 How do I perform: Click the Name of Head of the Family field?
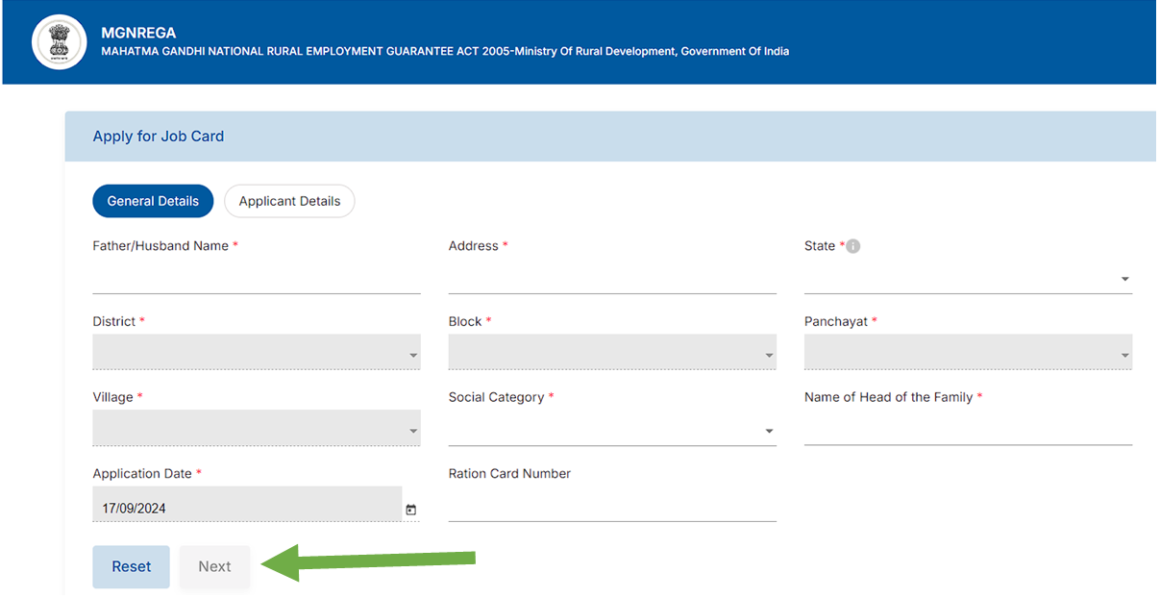968,430
